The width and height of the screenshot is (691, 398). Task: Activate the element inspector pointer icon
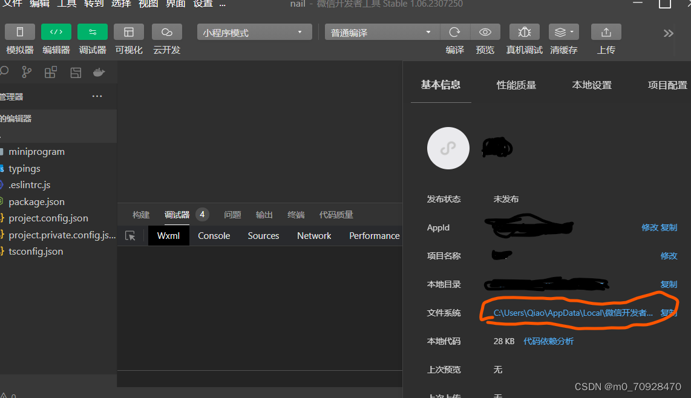coord(131,236)
